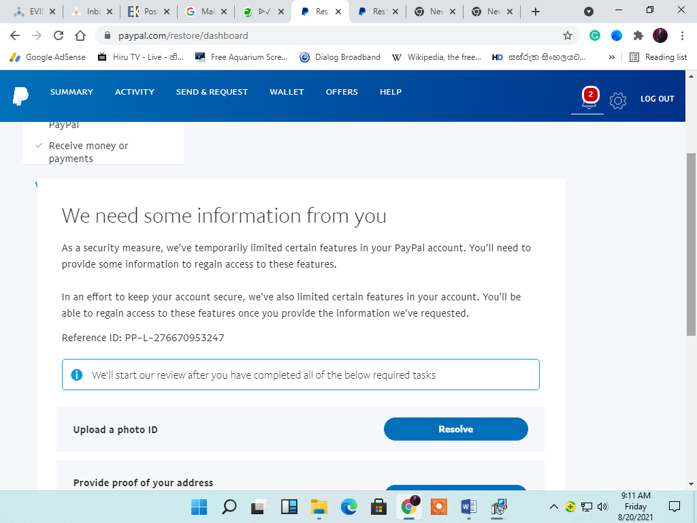The width and height of the screenshot is (697, 523).
Task: Click LOG OUT
Action: (x=657, y=99)
